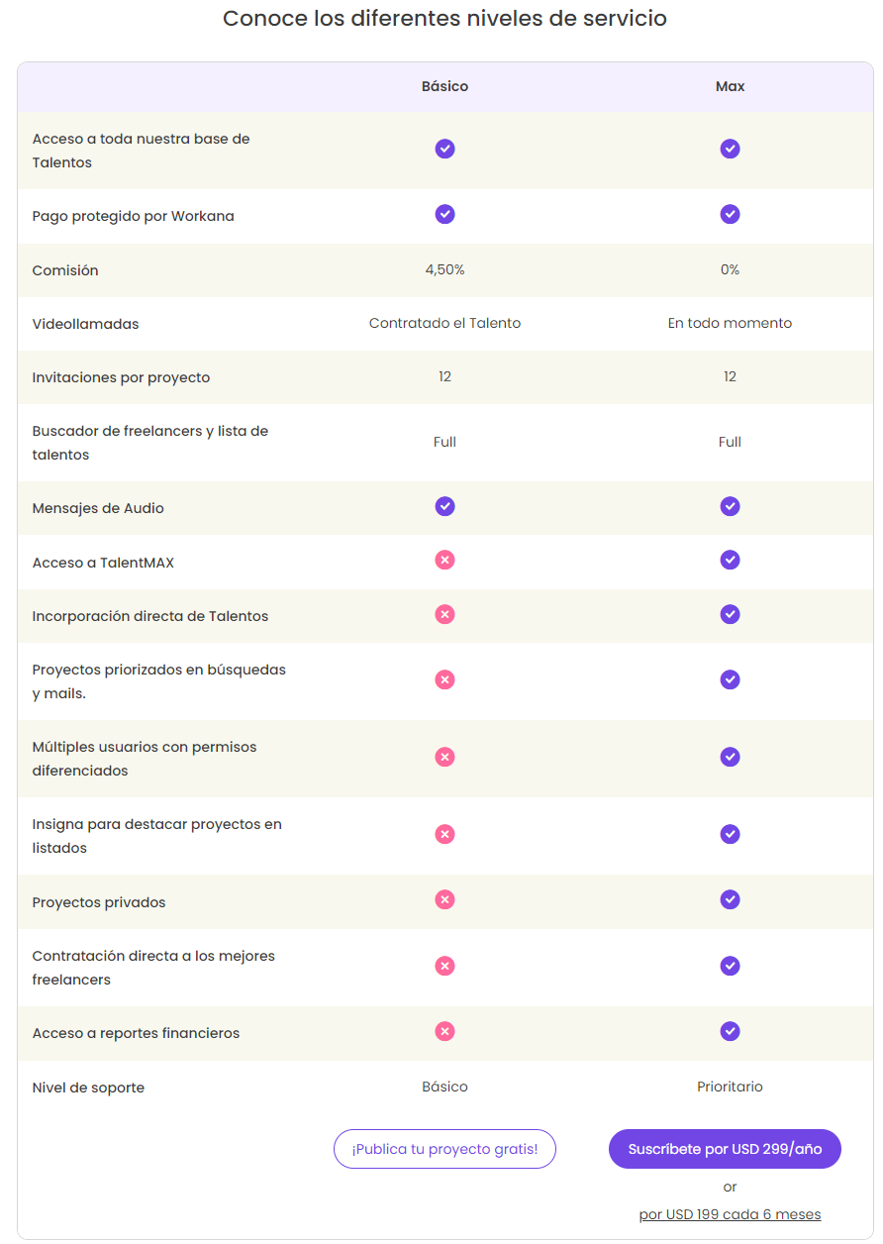Click Básico red X for Acceso a TalentMAX
The height and width of the screenshot is (1244, 883).
[x=444, y=561]
